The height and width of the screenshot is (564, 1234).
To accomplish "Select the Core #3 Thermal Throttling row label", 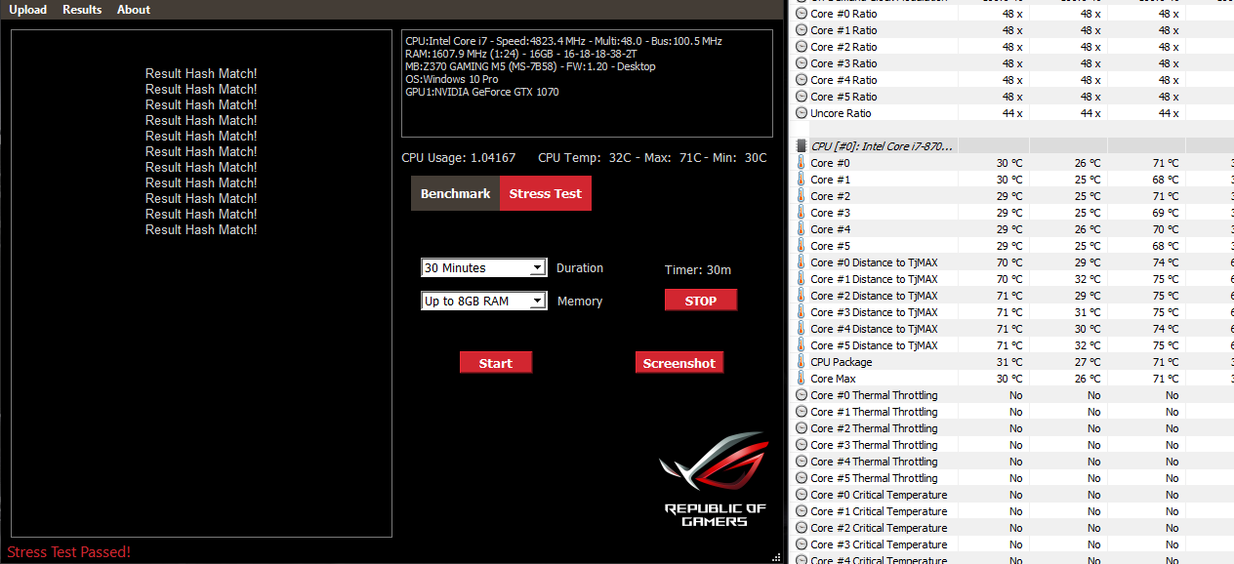I will pyautogui.click(x=874, y=445).
